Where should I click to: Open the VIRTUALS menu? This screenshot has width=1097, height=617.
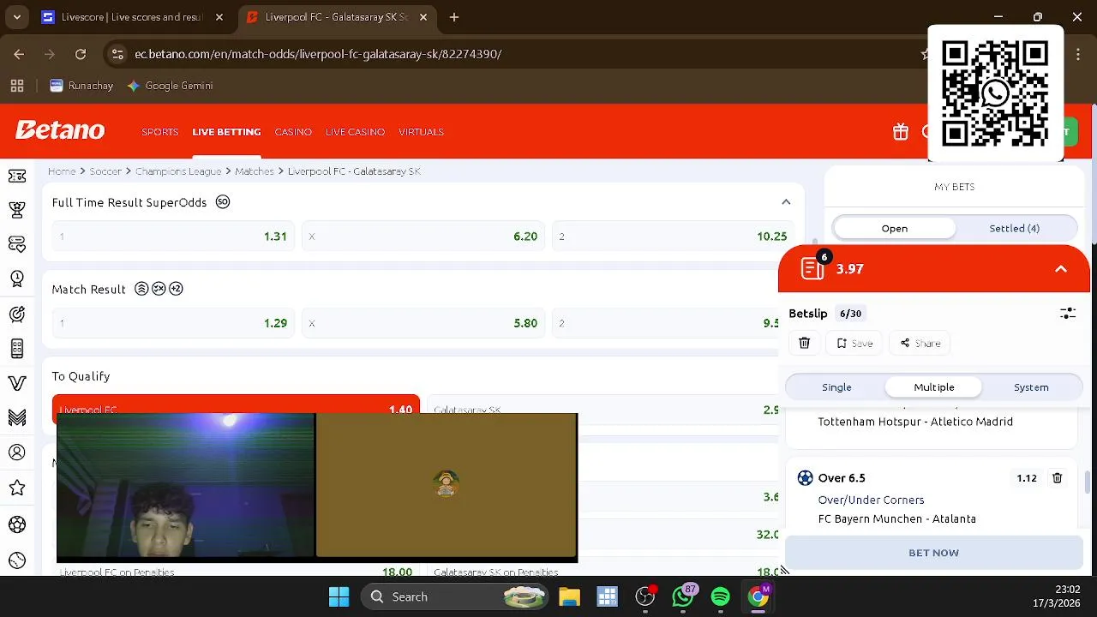click(421, 132)
